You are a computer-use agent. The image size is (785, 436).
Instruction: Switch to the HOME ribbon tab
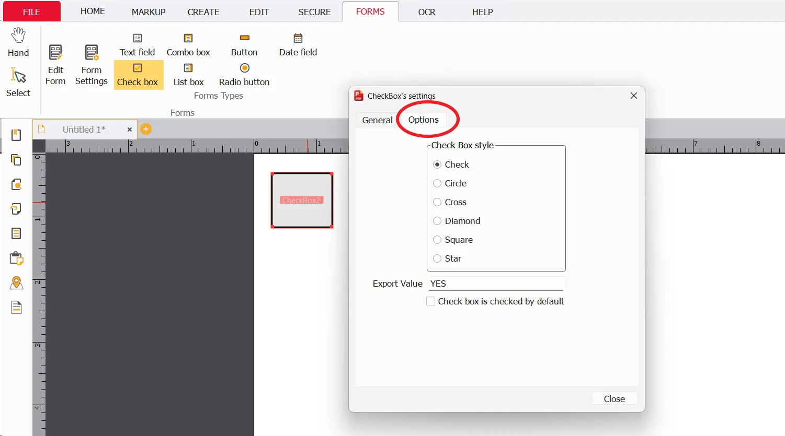tap(93, 11)
